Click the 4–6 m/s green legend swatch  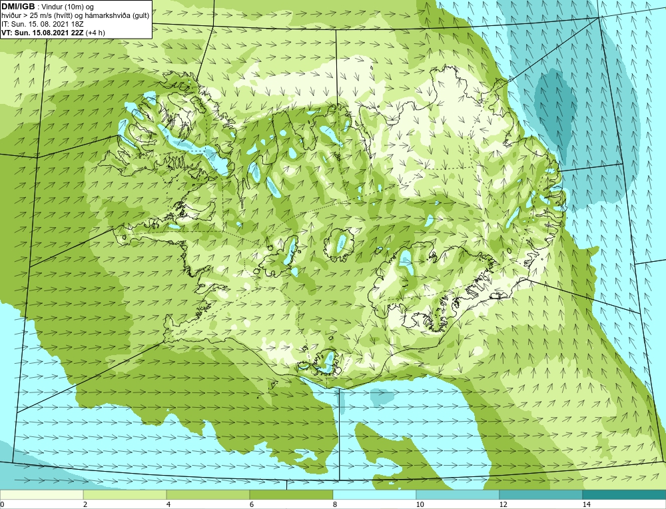click(208, 495)
